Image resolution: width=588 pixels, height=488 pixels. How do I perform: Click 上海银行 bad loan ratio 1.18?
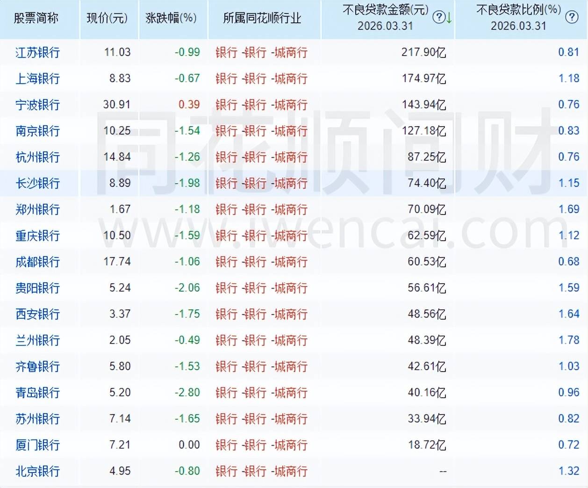pos(569,78)
